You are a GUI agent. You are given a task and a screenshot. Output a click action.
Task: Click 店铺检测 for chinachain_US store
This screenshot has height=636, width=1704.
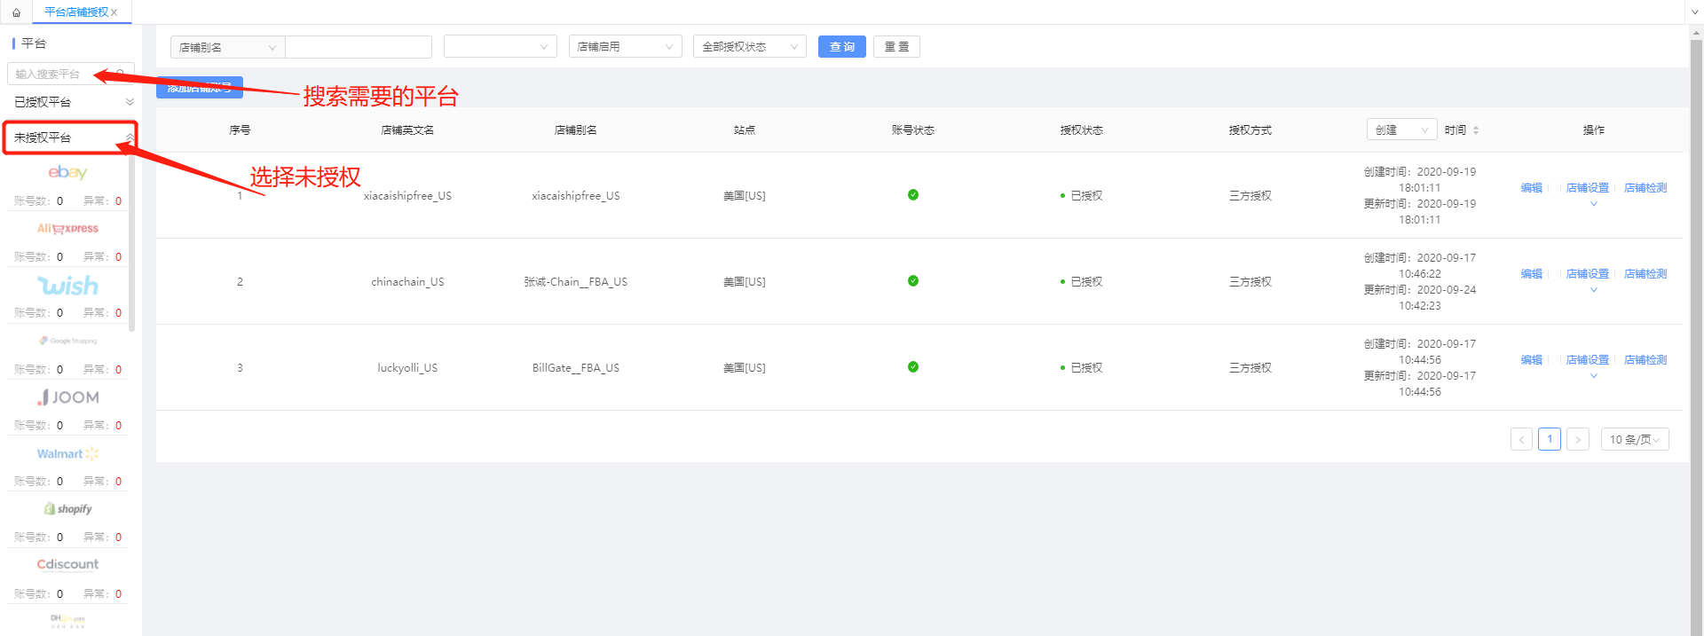pyautogui.click(x=1645, y=274)
